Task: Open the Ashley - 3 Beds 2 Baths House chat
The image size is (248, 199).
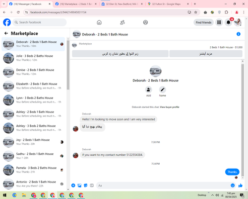Action: tap(33, 128)
